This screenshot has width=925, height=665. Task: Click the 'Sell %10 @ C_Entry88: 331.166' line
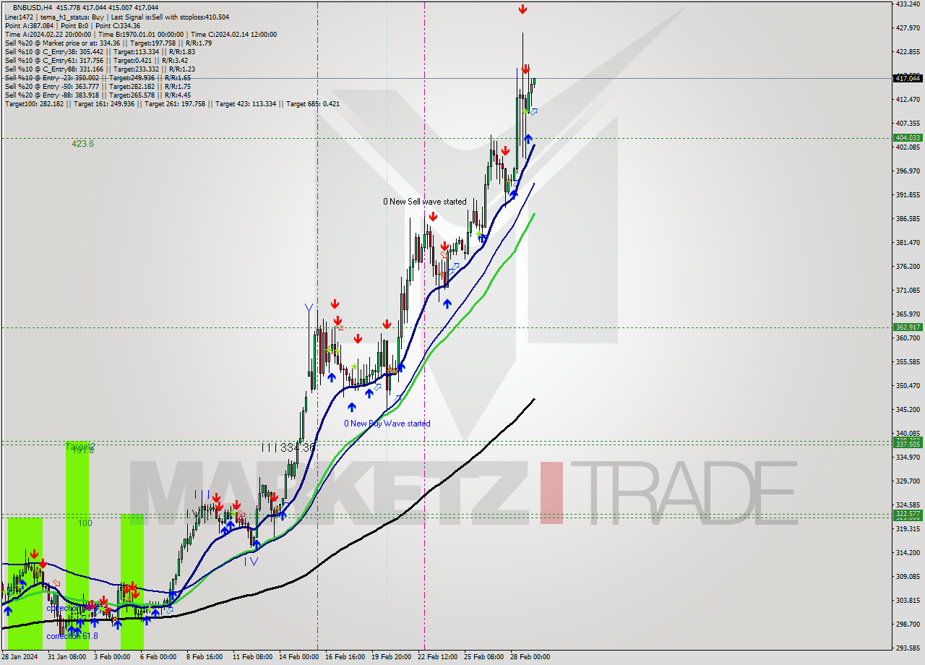tap(100, 69)
